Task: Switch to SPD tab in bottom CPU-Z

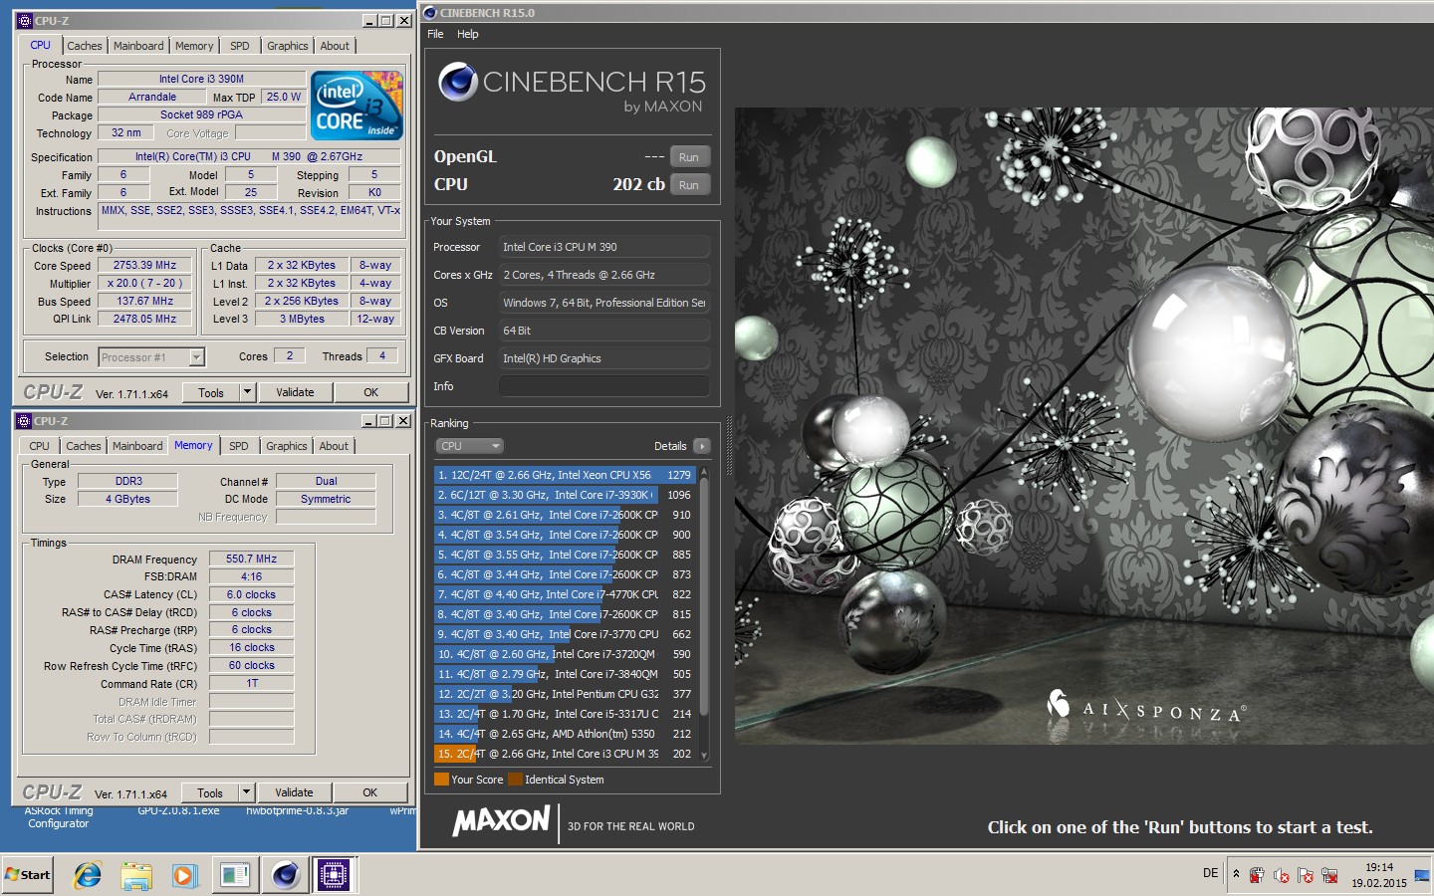Action: (239, 446)
